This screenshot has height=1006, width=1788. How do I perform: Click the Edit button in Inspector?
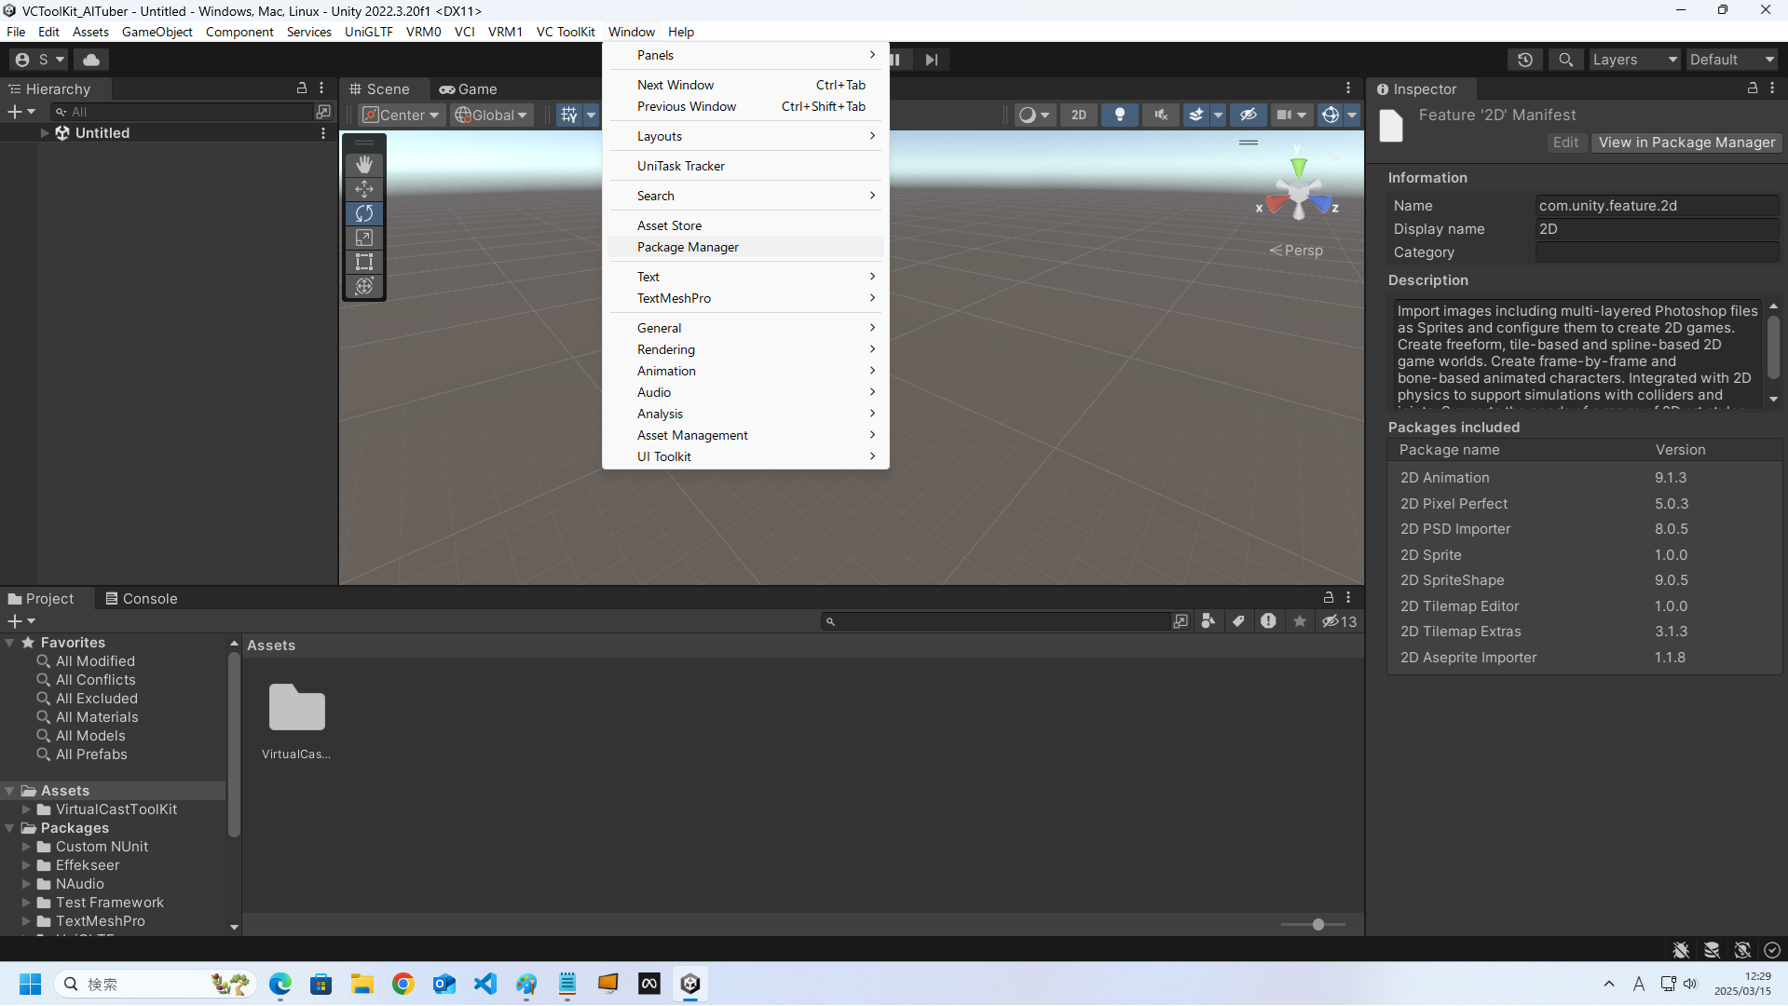pos(1565,143)
